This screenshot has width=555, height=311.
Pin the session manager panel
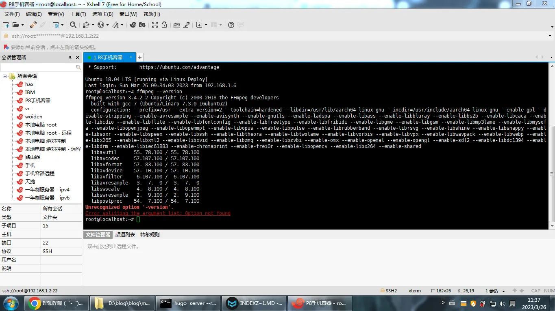pyautogui.click(x=70, y=58)
